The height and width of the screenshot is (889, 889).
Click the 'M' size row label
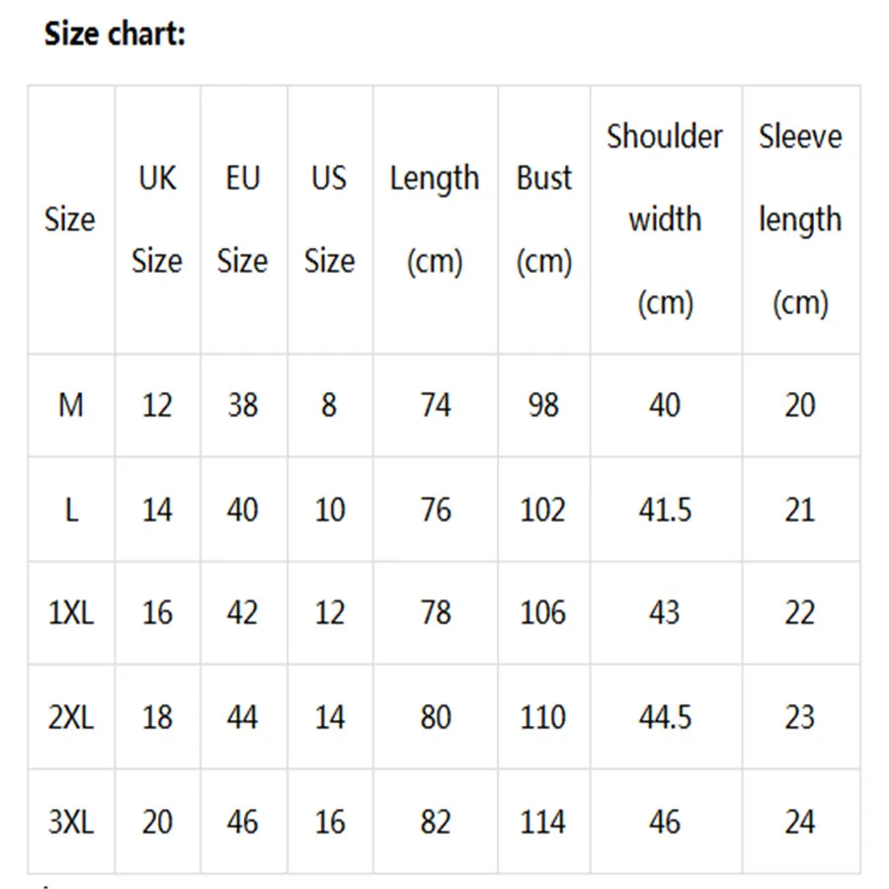(x=71, y=405)
